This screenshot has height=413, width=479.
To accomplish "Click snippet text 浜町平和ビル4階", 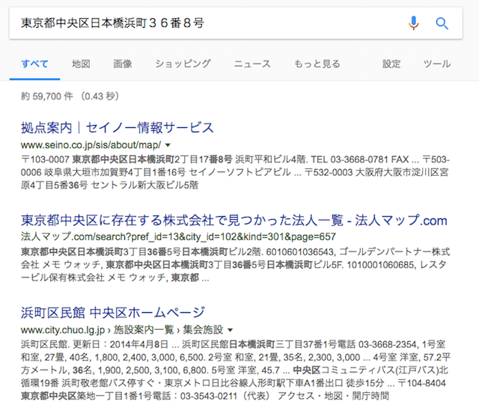I will coord(271,159).
